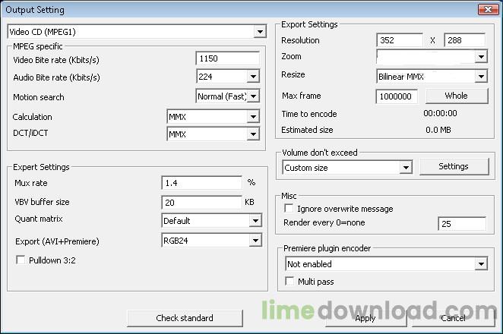Open the Export RGB24 dropdown
This screenshot has width=503, height=334.
click(255, 241)
